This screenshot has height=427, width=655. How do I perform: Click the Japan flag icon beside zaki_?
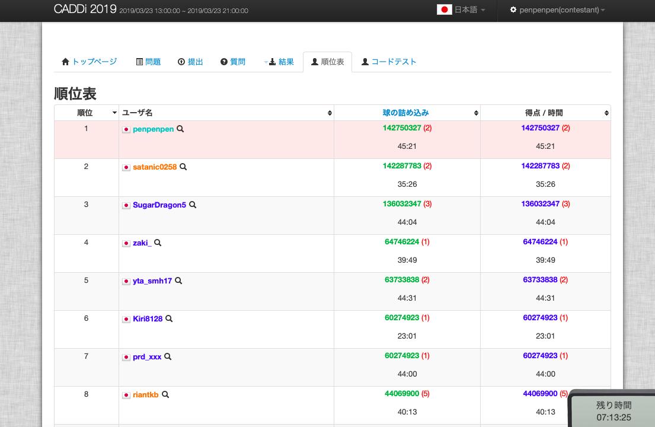126,243
